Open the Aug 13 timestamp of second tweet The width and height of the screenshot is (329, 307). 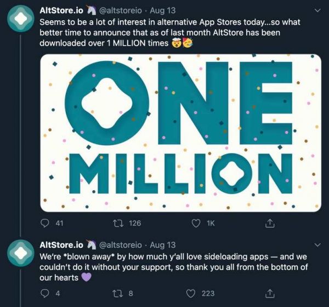(162, 245)
